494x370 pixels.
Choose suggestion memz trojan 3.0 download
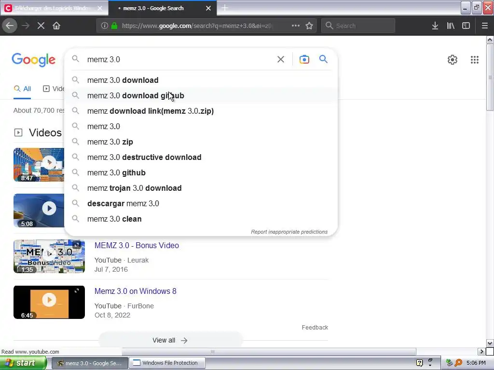[x=201, y=188]
